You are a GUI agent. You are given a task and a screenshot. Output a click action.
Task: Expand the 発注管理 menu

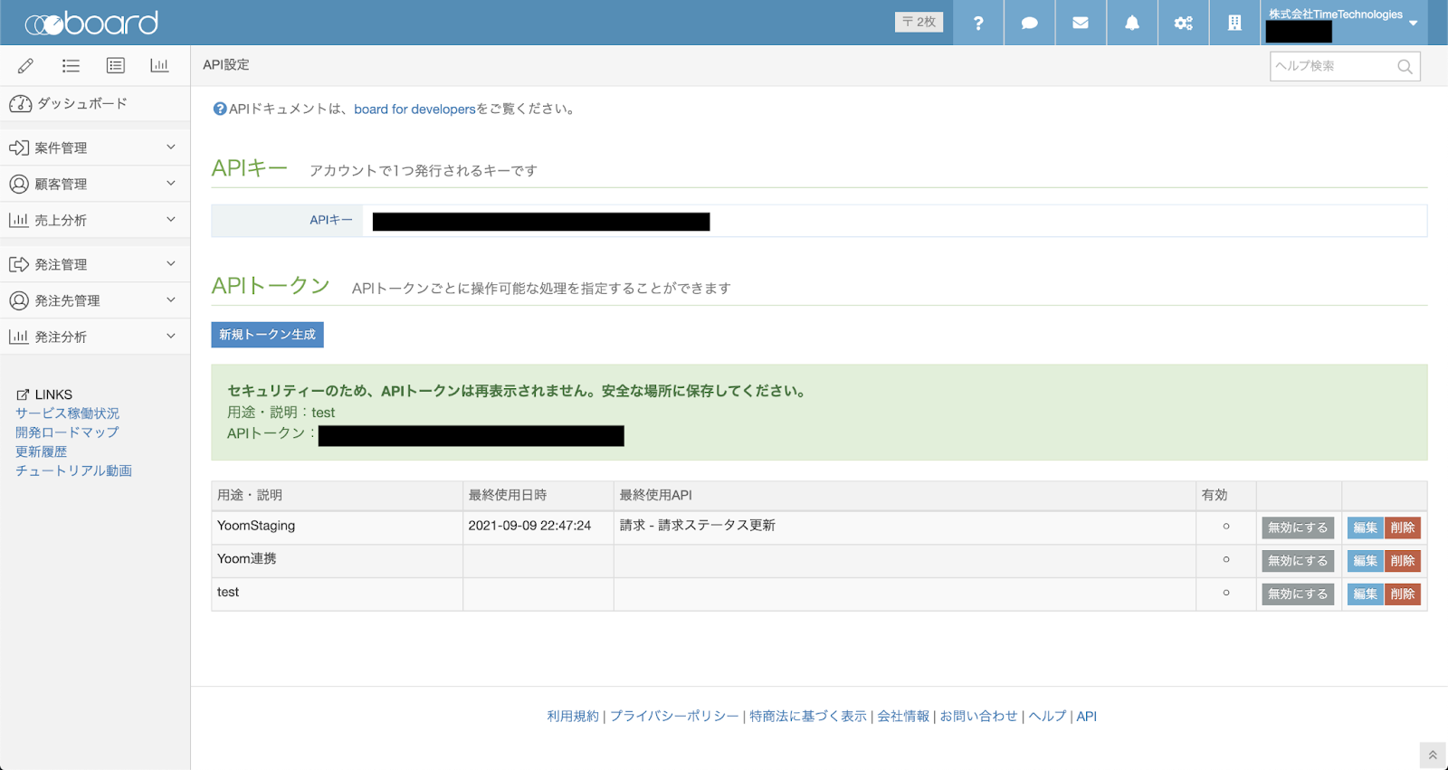point(95,264)
